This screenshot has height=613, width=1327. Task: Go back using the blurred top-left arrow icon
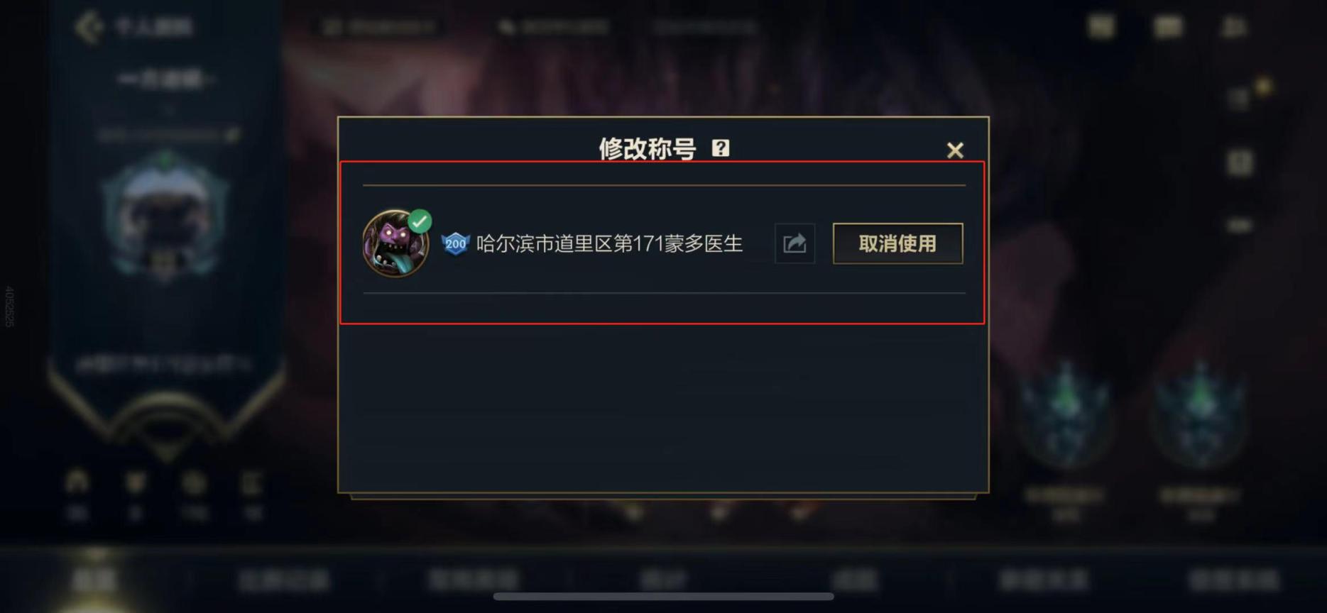(x=89, y=28)
